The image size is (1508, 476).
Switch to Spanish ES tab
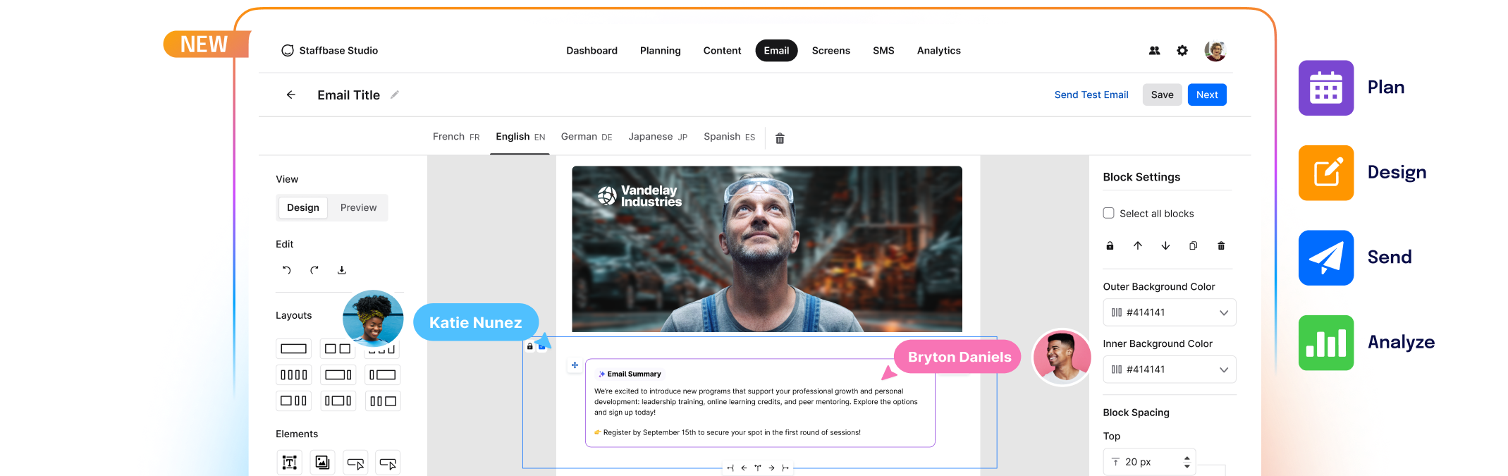[729, 137]
